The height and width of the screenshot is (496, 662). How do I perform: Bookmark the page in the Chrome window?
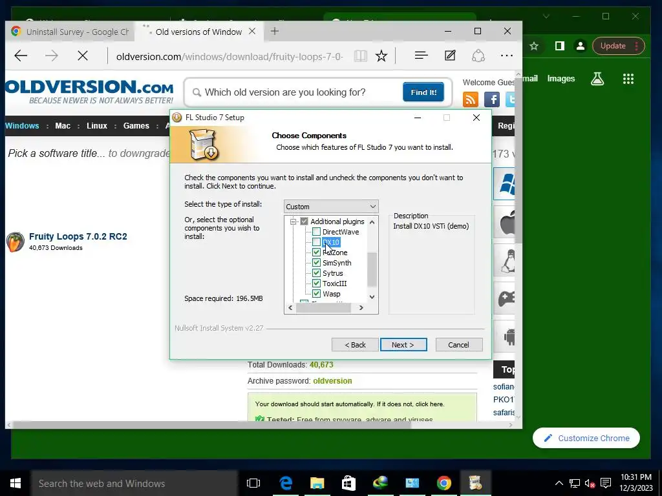coord(533,46)
